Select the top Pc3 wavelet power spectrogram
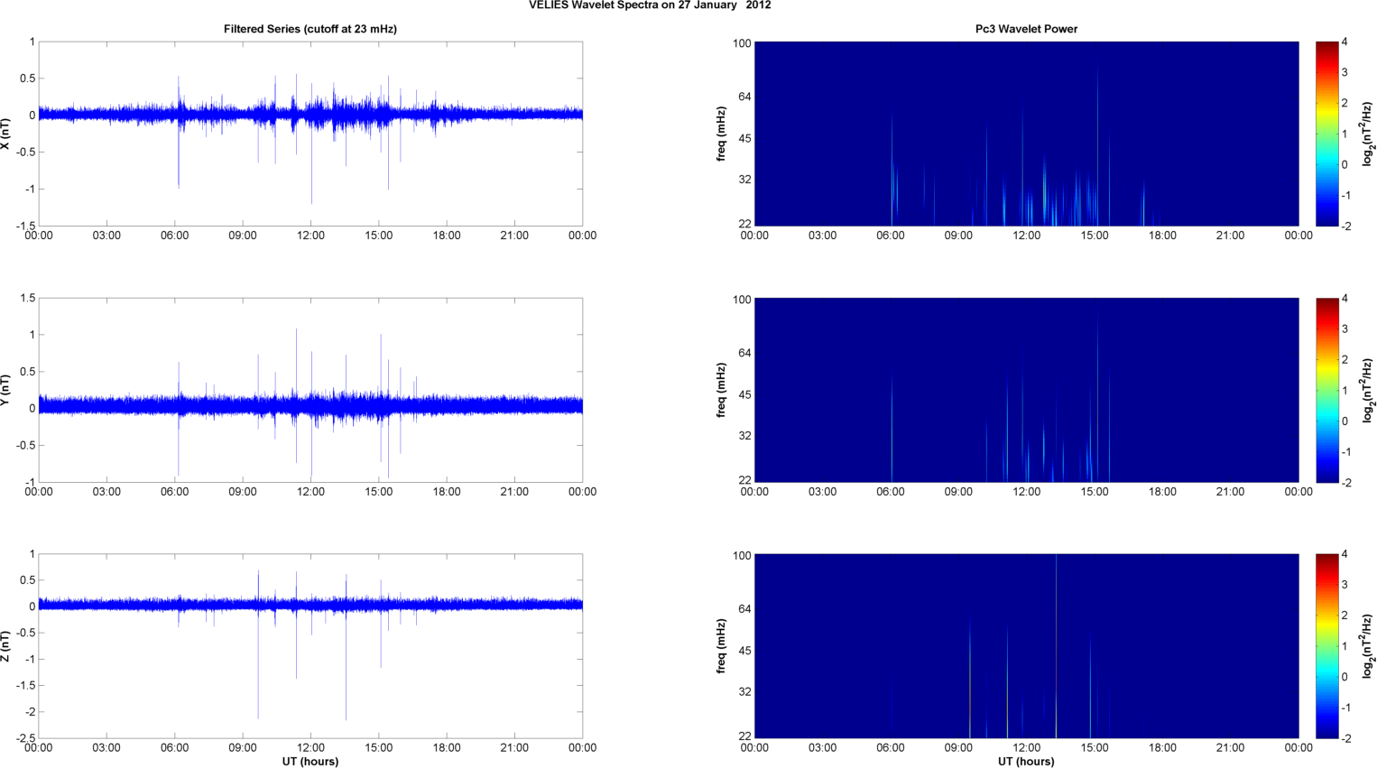This screenshot has height=768, width=1377. coord(1026,134)
